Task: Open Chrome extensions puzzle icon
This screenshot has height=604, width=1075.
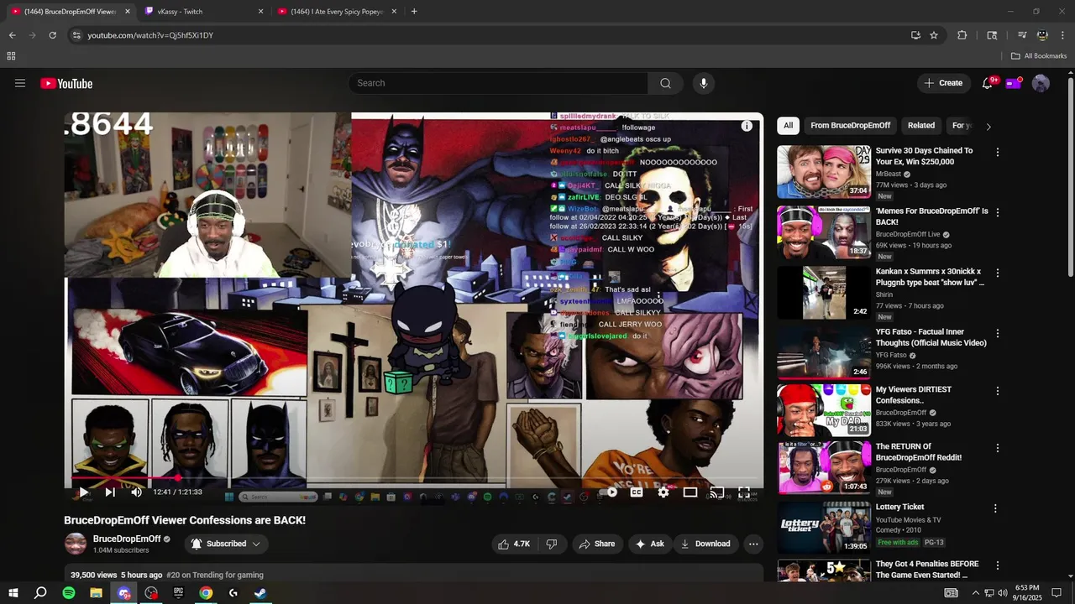Action: [962, 35]
